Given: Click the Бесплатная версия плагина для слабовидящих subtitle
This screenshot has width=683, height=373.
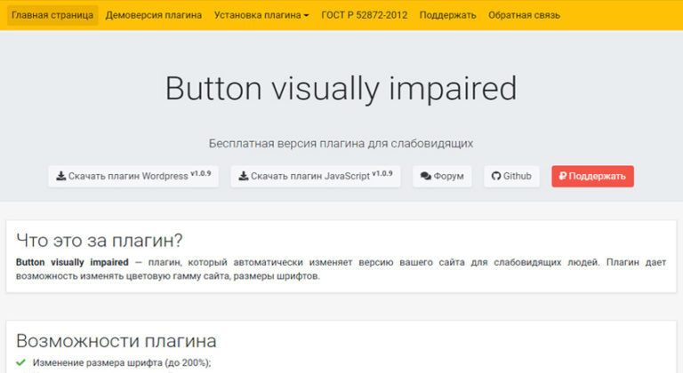Looking at the screenshot, I should tap(341, 143).
